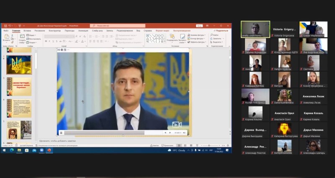Open Экспресс-стили quick styles
Viewport: 335px width, 178px height.
pos(183,39)
